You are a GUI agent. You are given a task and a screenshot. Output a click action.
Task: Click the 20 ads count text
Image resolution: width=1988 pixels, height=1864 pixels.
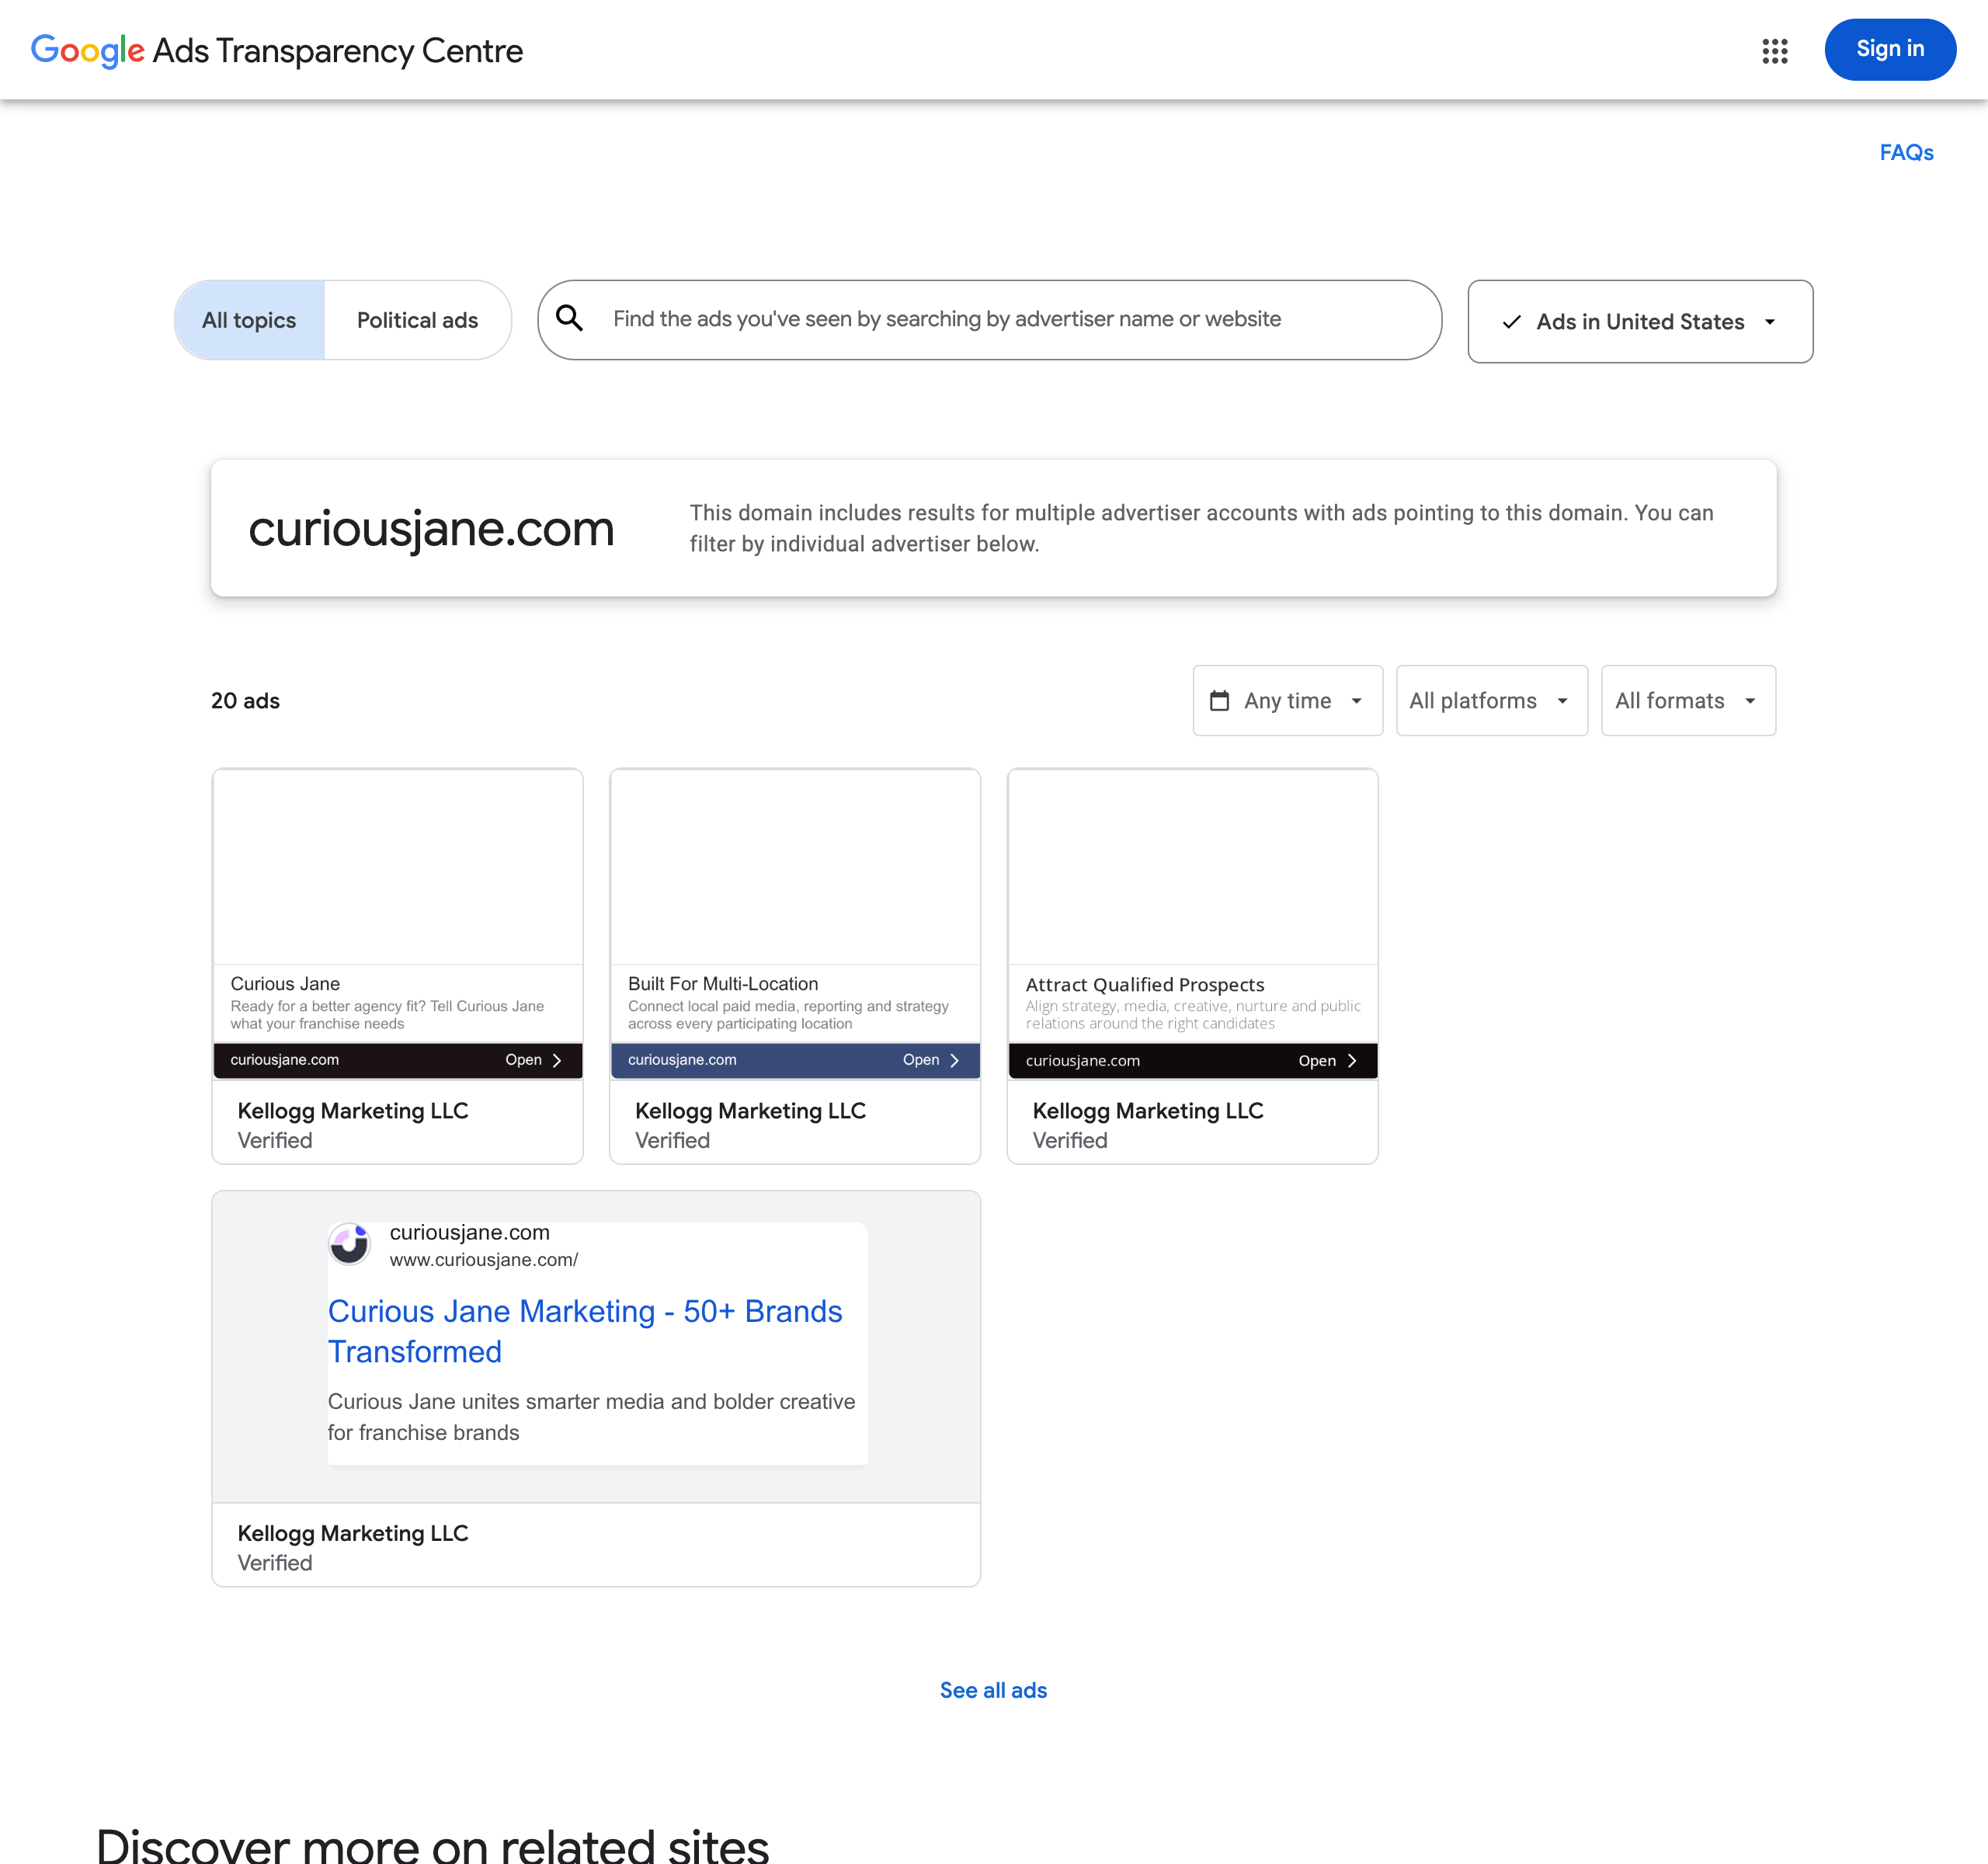pyautogui.click(x=245, y=701)
